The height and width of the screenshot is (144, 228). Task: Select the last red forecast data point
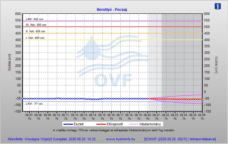coord(202,99)
